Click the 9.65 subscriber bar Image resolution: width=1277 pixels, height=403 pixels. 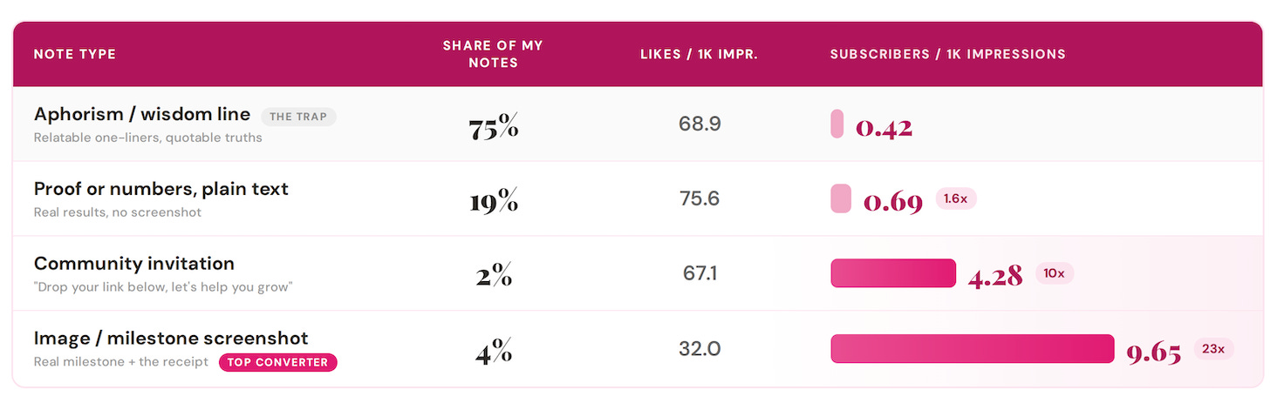coord(973,348)
